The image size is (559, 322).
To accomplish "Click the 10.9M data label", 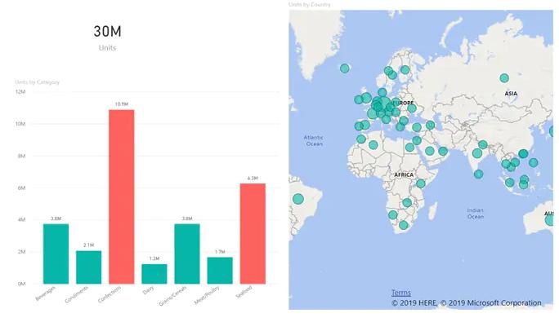I will 122,104.
